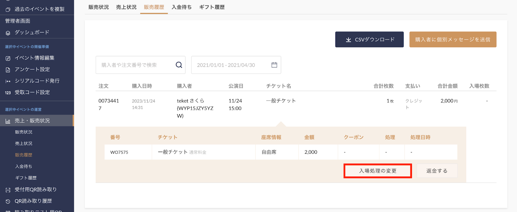Click the 2,000円 total amount cell
Viewport: 517px width, 212px height.
tap(449, 101)
